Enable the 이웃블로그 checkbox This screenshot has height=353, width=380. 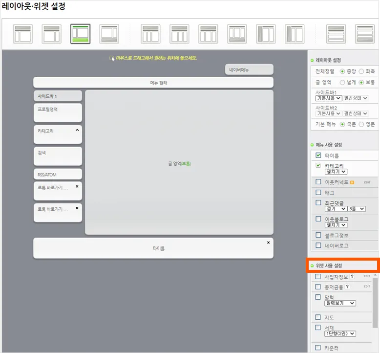(x=318, y=219)
